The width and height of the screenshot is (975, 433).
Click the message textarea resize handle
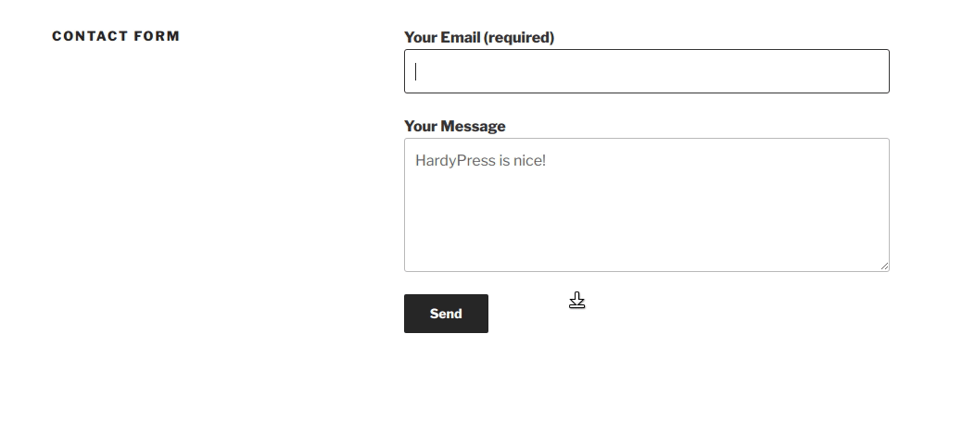tap(884, 266)
